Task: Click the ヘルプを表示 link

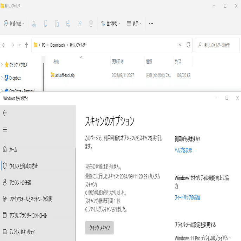Action: [183, 150]
